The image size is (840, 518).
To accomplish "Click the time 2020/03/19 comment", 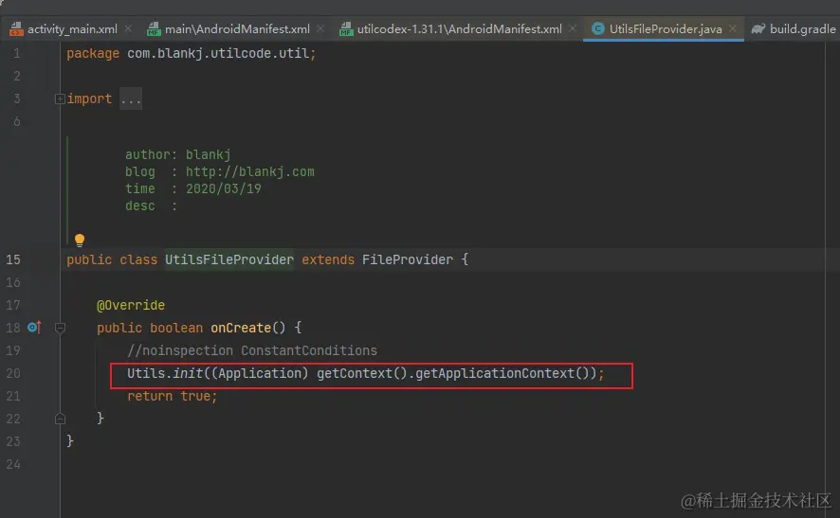I will (x=192, y=188).
